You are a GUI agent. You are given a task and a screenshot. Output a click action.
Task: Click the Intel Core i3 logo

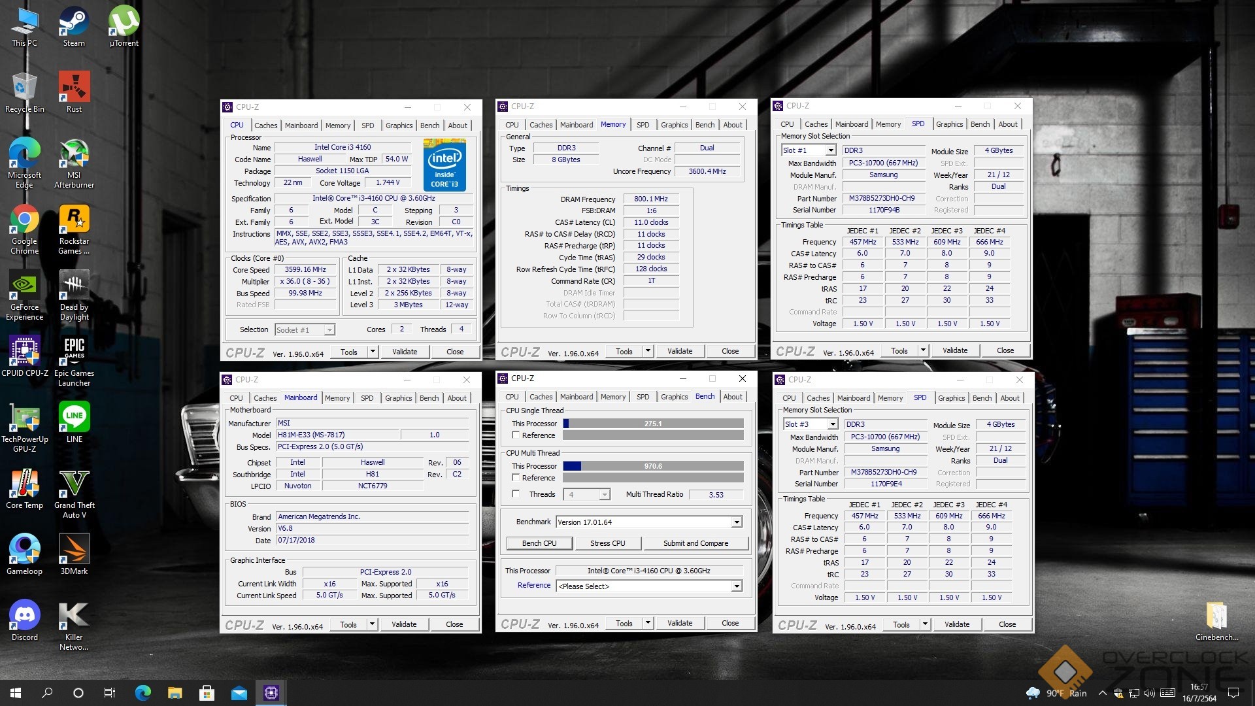pos(444,165)
